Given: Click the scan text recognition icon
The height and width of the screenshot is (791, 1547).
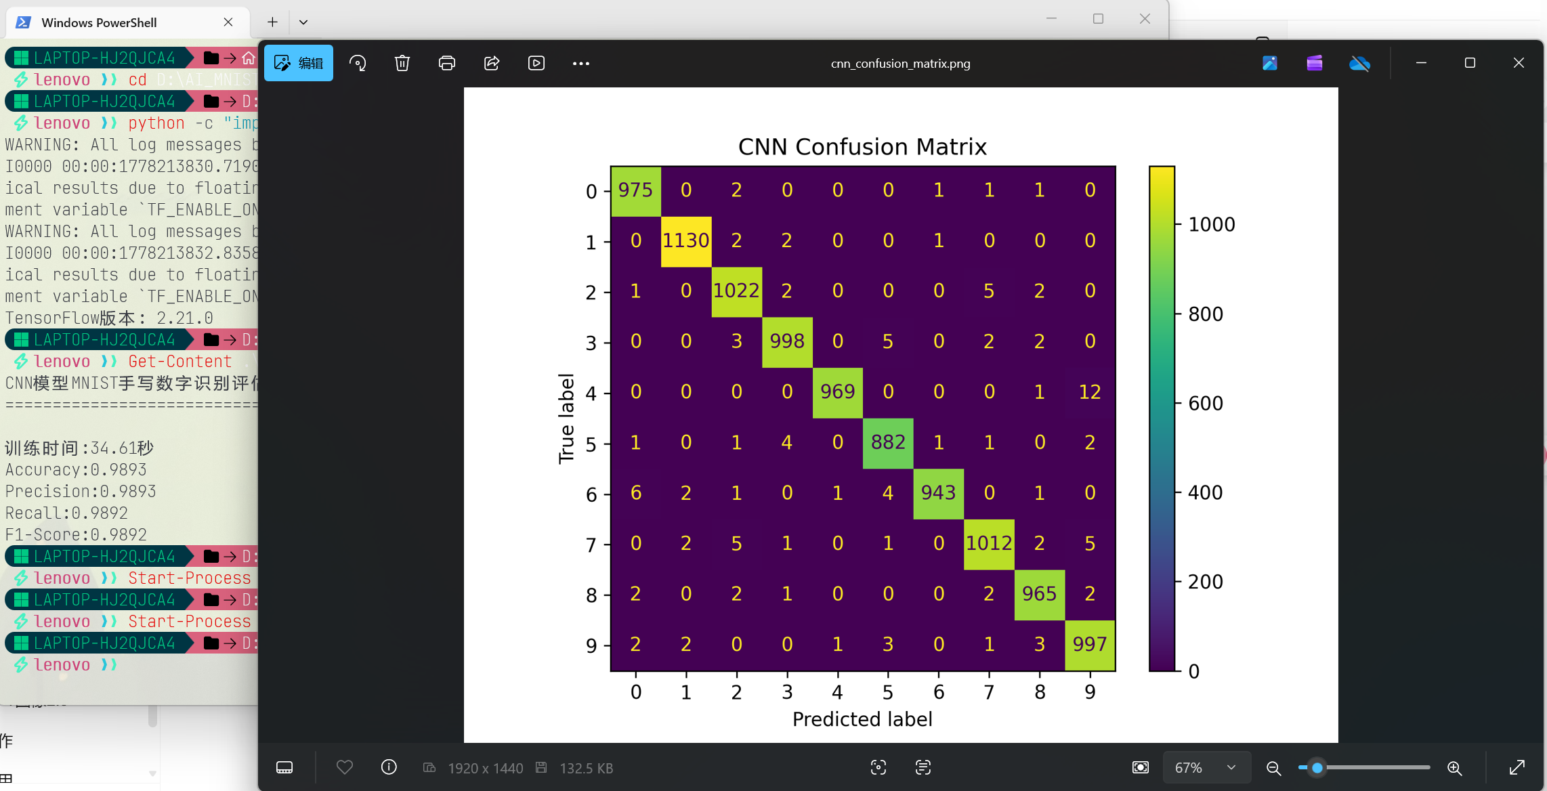Looking at the screenshot, I should 923,767.
